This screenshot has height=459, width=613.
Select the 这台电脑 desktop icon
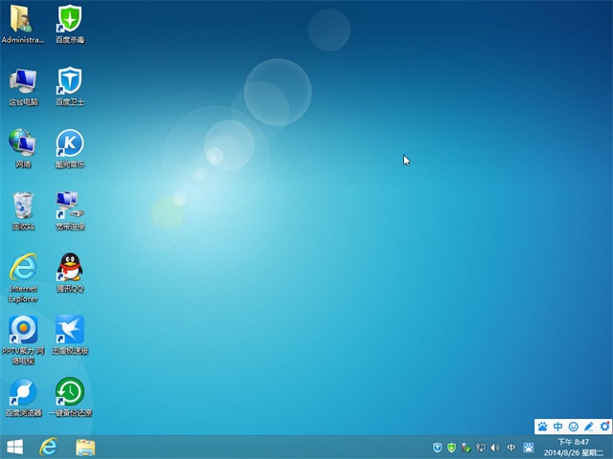(23, 81)
